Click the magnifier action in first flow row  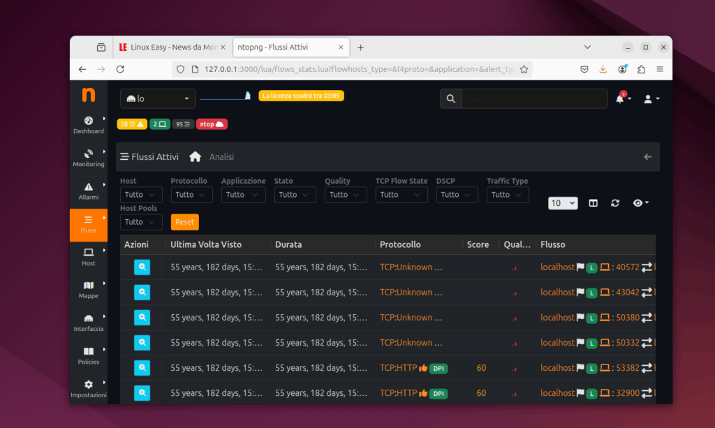click(x=142, y=267)
